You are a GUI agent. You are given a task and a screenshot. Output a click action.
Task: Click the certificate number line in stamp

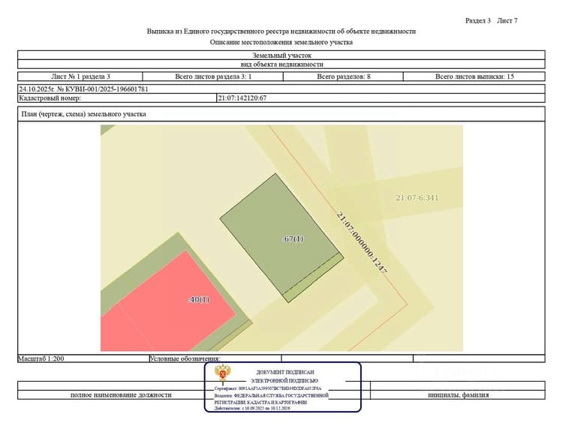click(x=268, y=388)
